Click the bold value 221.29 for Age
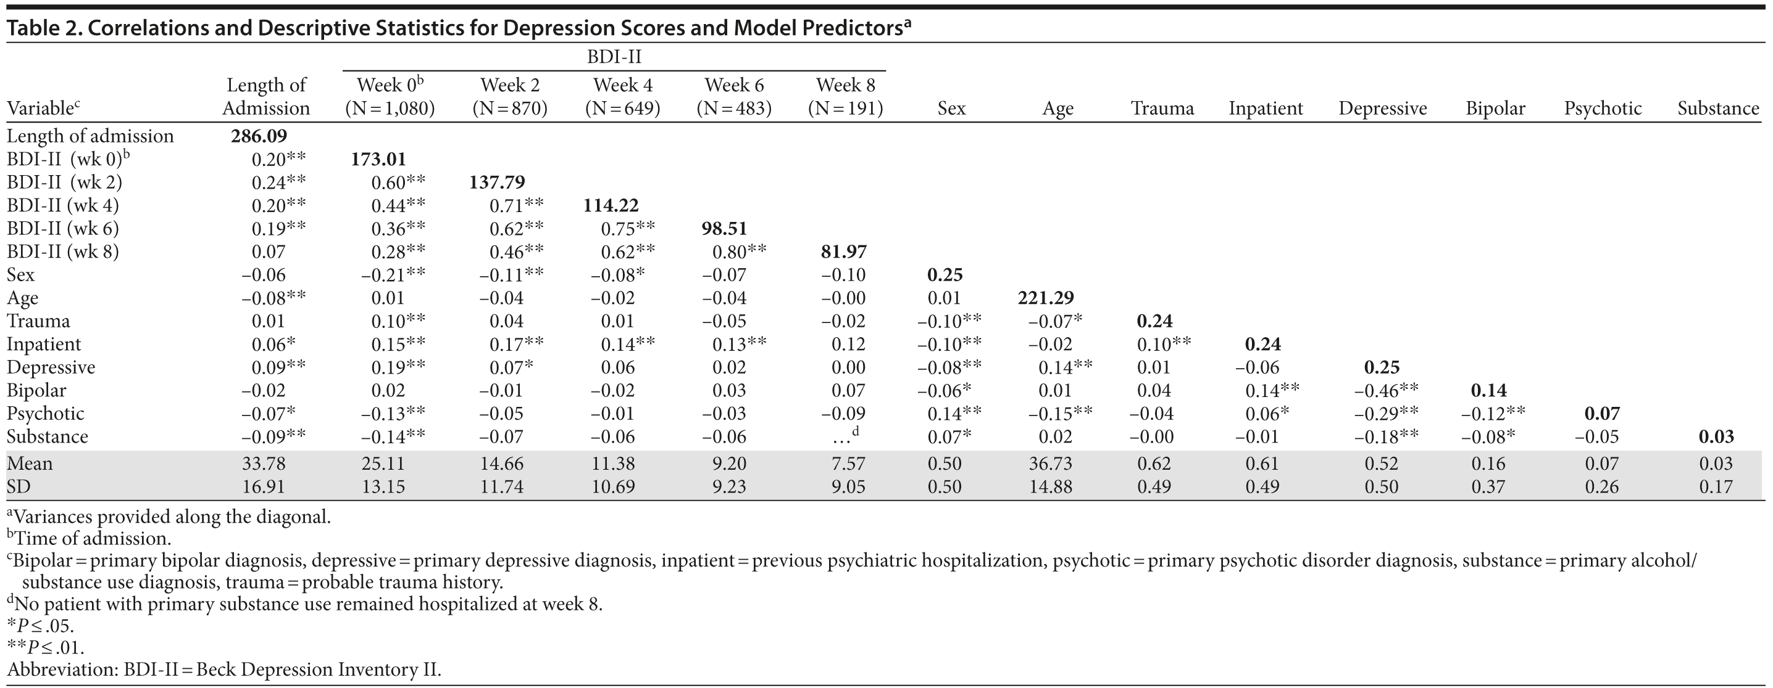Screen dimensions: 1773x688 [1045, 298]
